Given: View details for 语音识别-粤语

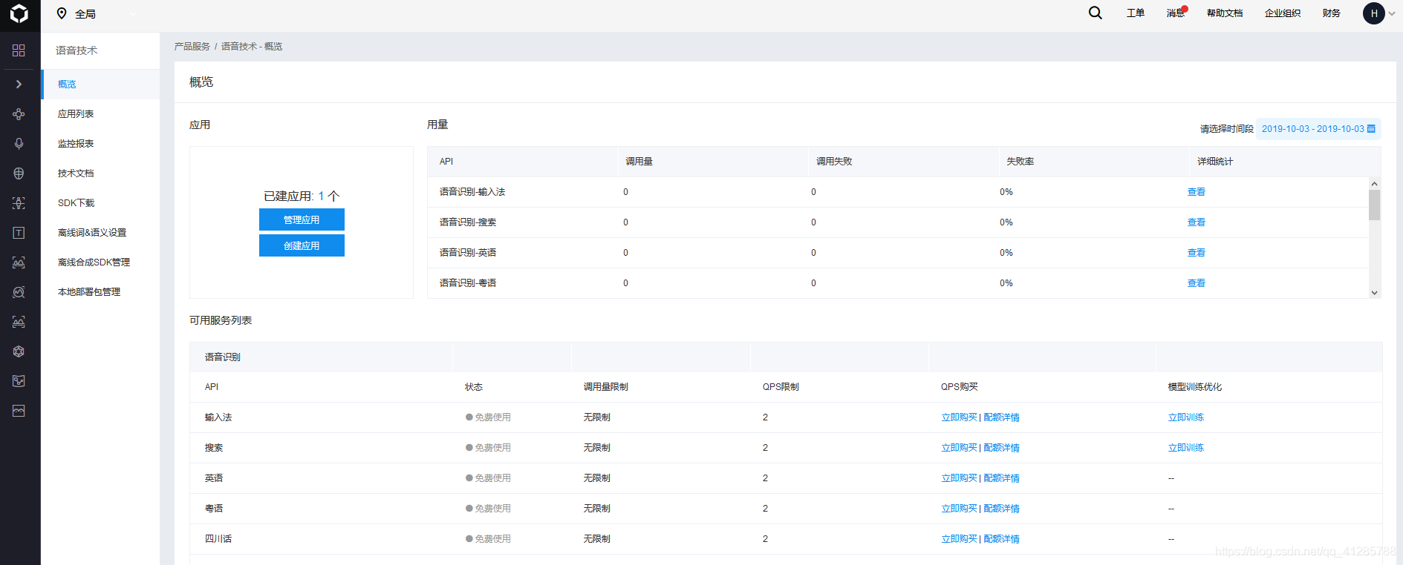Looking at the screenshot, I should coord(1197,283).
